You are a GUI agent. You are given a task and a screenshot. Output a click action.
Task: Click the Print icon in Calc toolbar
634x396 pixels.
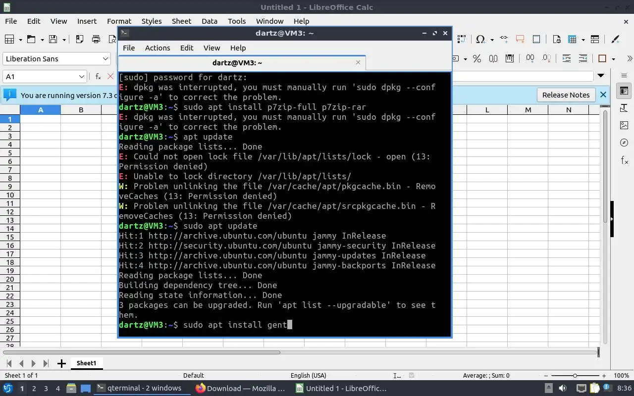[96, 40]
